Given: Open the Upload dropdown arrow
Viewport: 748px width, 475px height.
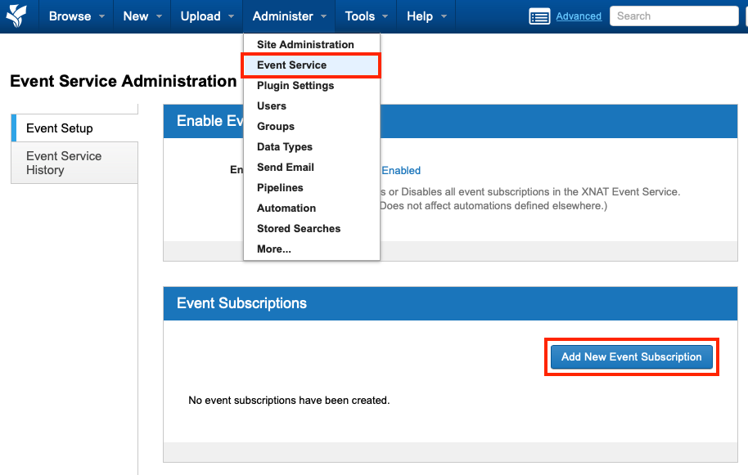Looking at the screenshot, I should [x=232, y=16].
